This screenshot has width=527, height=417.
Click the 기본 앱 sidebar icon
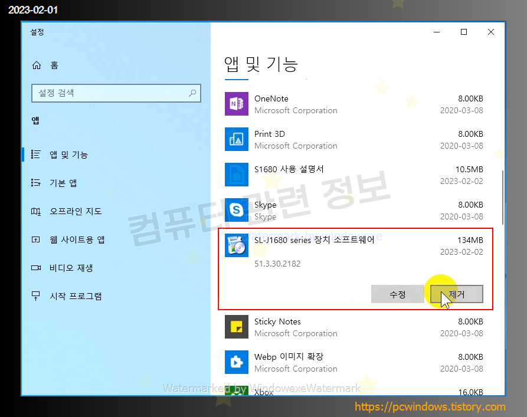(35, 183)
